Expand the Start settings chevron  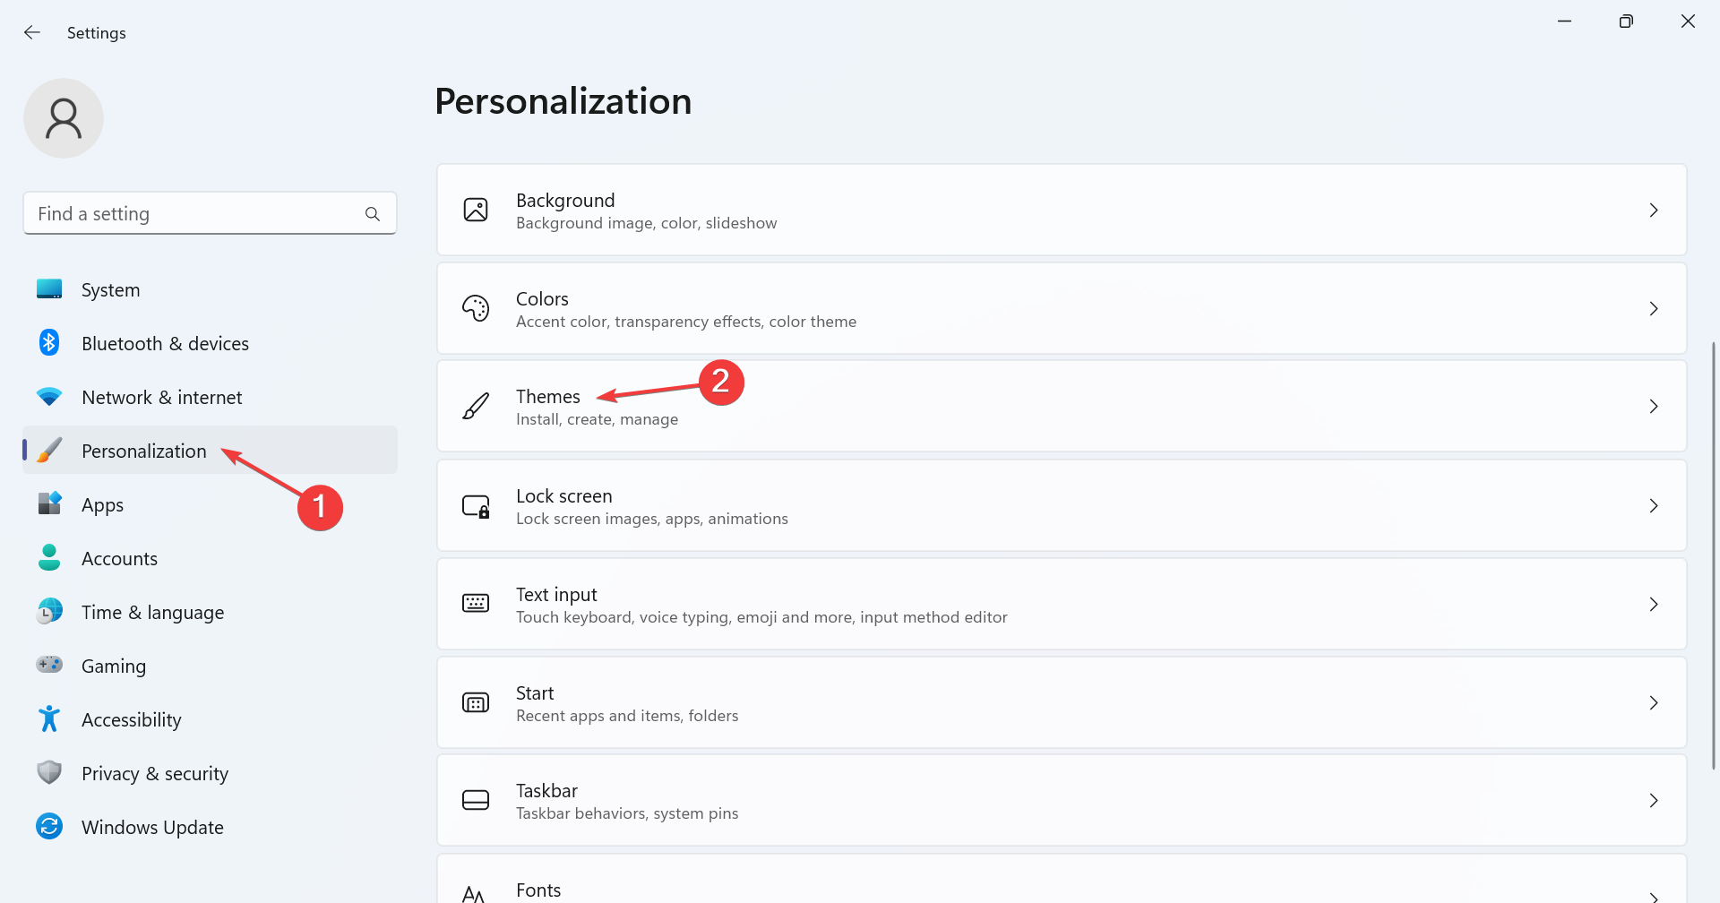pos(1654,703)
